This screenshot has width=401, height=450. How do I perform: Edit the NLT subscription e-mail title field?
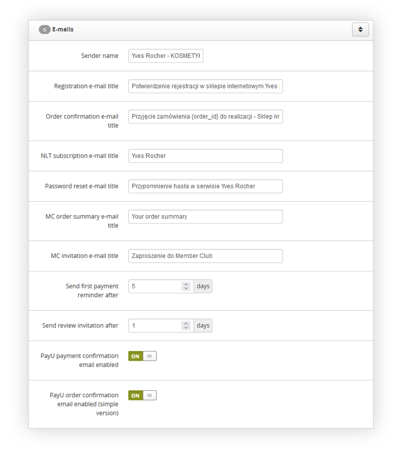(205, 156)
